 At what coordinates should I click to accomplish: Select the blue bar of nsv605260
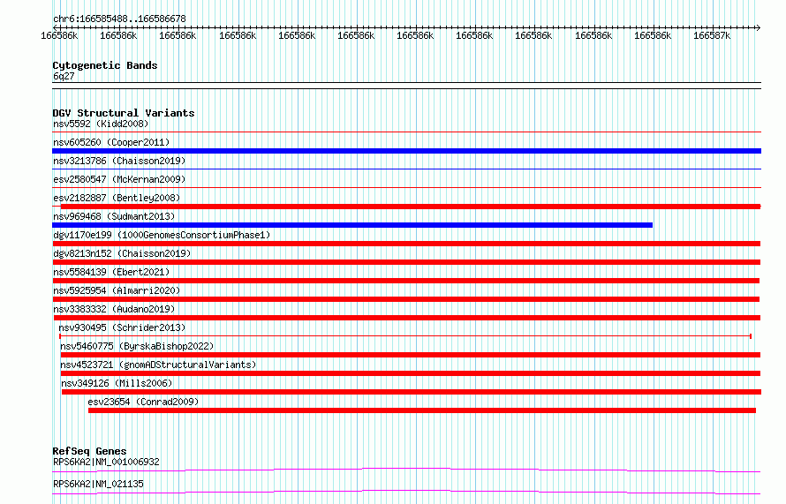pyautogui.click(x=406, y=151)
